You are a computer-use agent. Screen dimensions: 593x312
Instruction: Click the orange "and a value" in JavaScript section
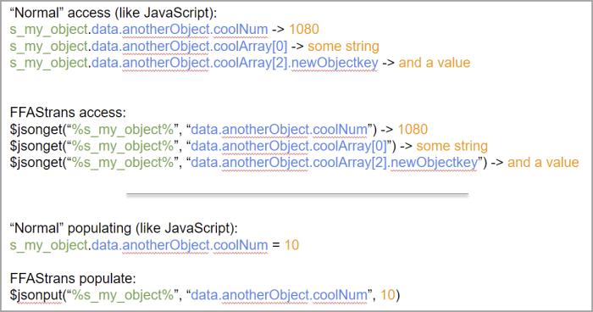tap(435, 63)
